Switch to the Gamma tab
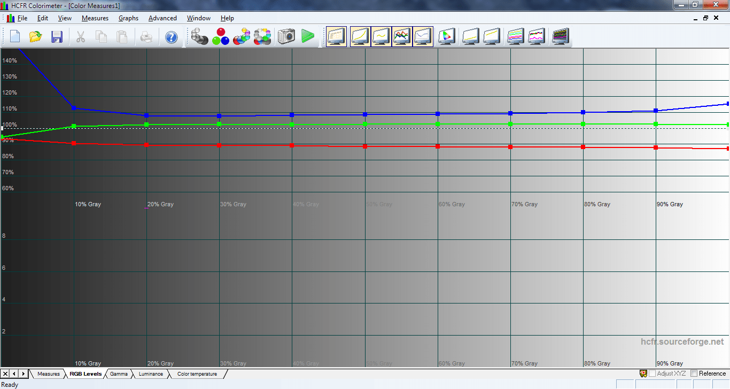Viewport: 730px width, 389px height. [119, 374]
